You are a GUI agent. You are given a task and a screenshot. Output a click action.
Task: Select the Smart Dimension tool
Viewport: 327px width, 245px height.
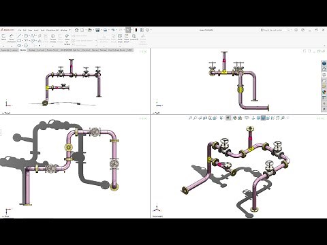point(12,39)
